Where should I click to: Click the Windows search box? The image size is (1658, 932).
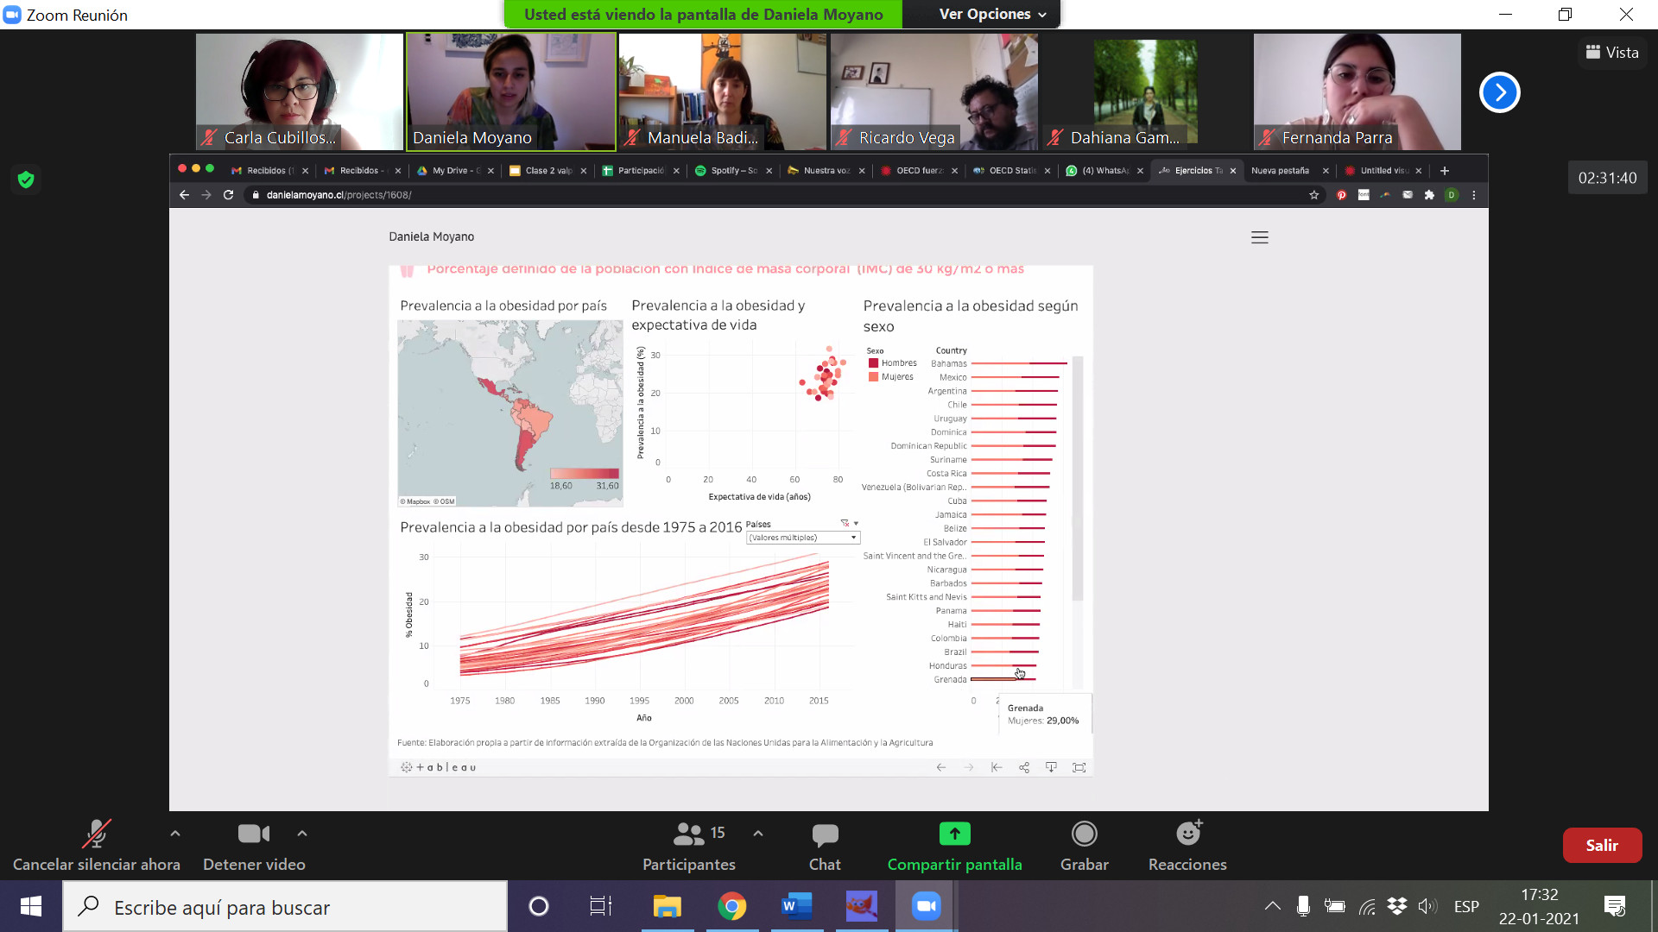pos(285,907)
